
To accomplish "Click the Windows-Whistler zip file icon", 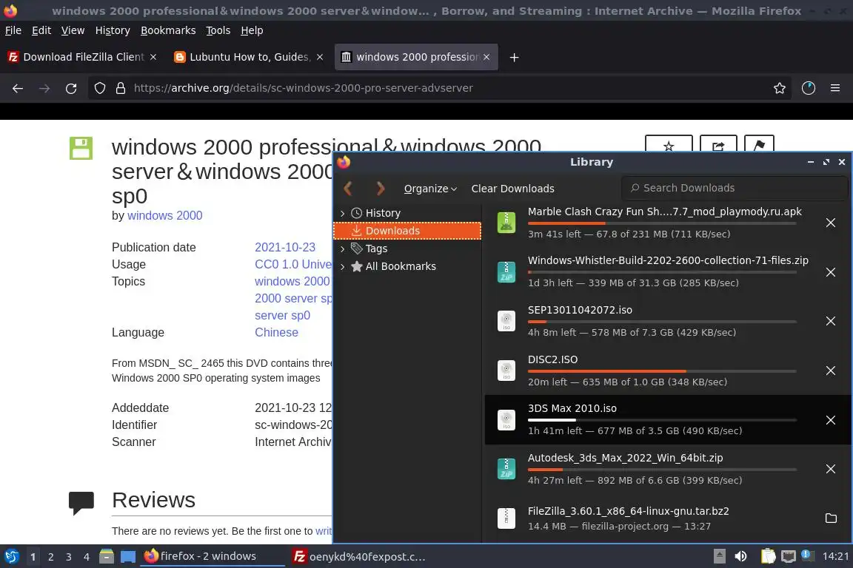I will 506,272.
